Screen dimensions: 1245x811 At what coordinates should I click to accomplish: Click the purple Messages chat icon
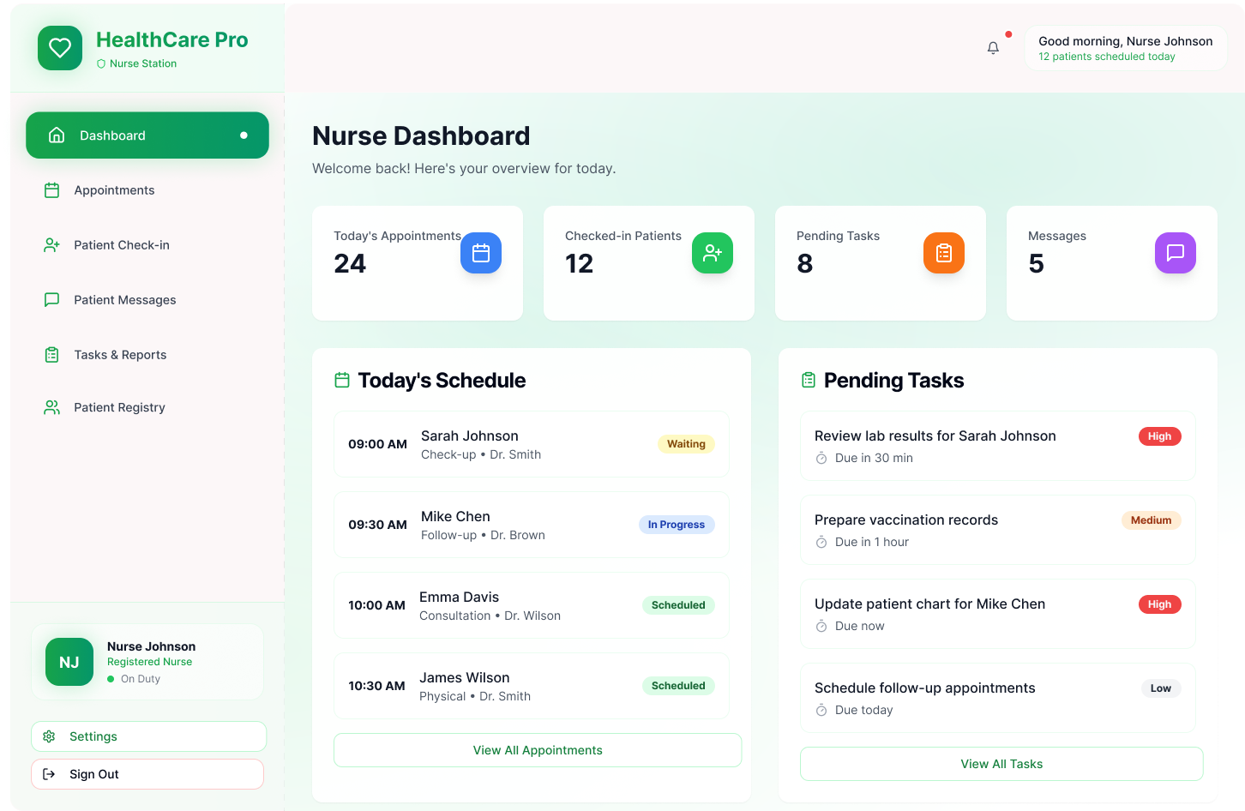pos(1175,253)
